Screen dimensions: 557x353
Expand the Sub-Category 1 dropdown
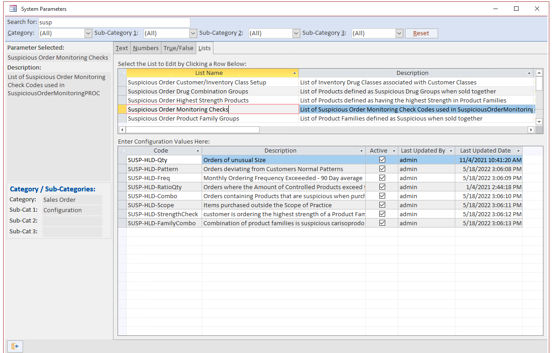point(193,33)
